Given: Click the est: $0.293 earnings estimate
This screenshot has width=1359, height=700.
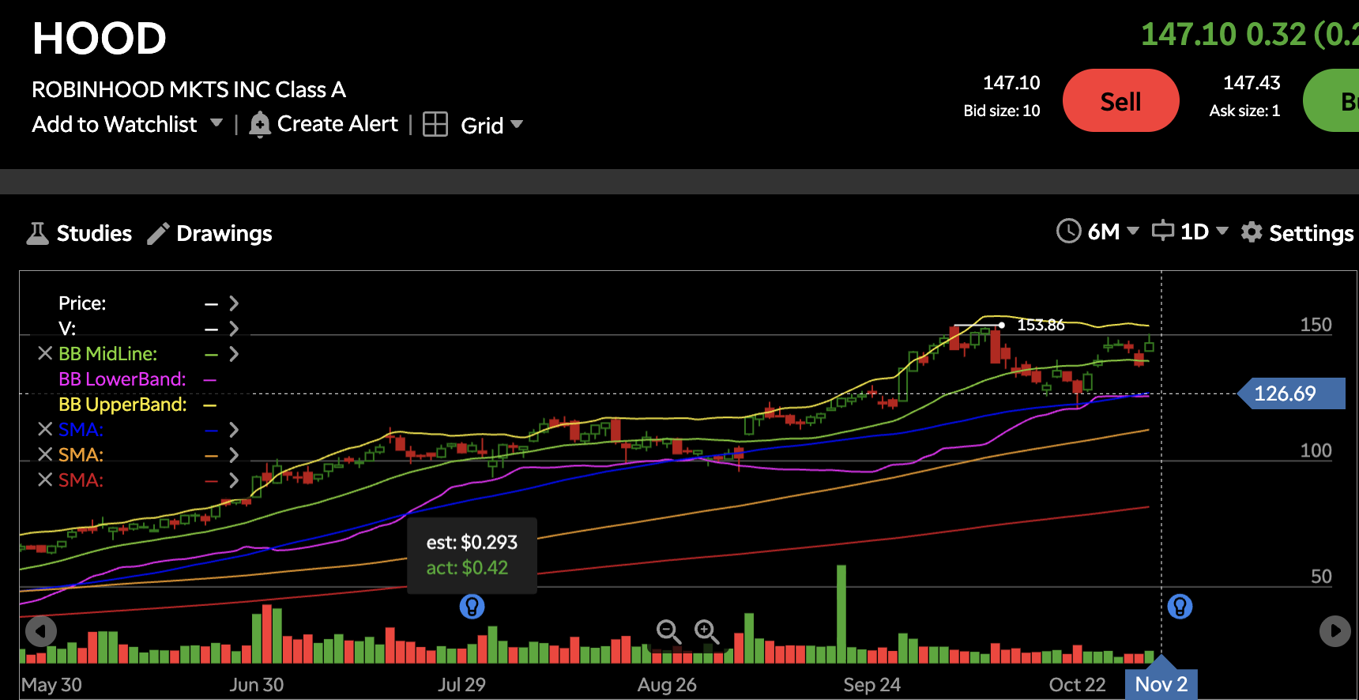Looking at the screenshot, I should tap(472, 543).
